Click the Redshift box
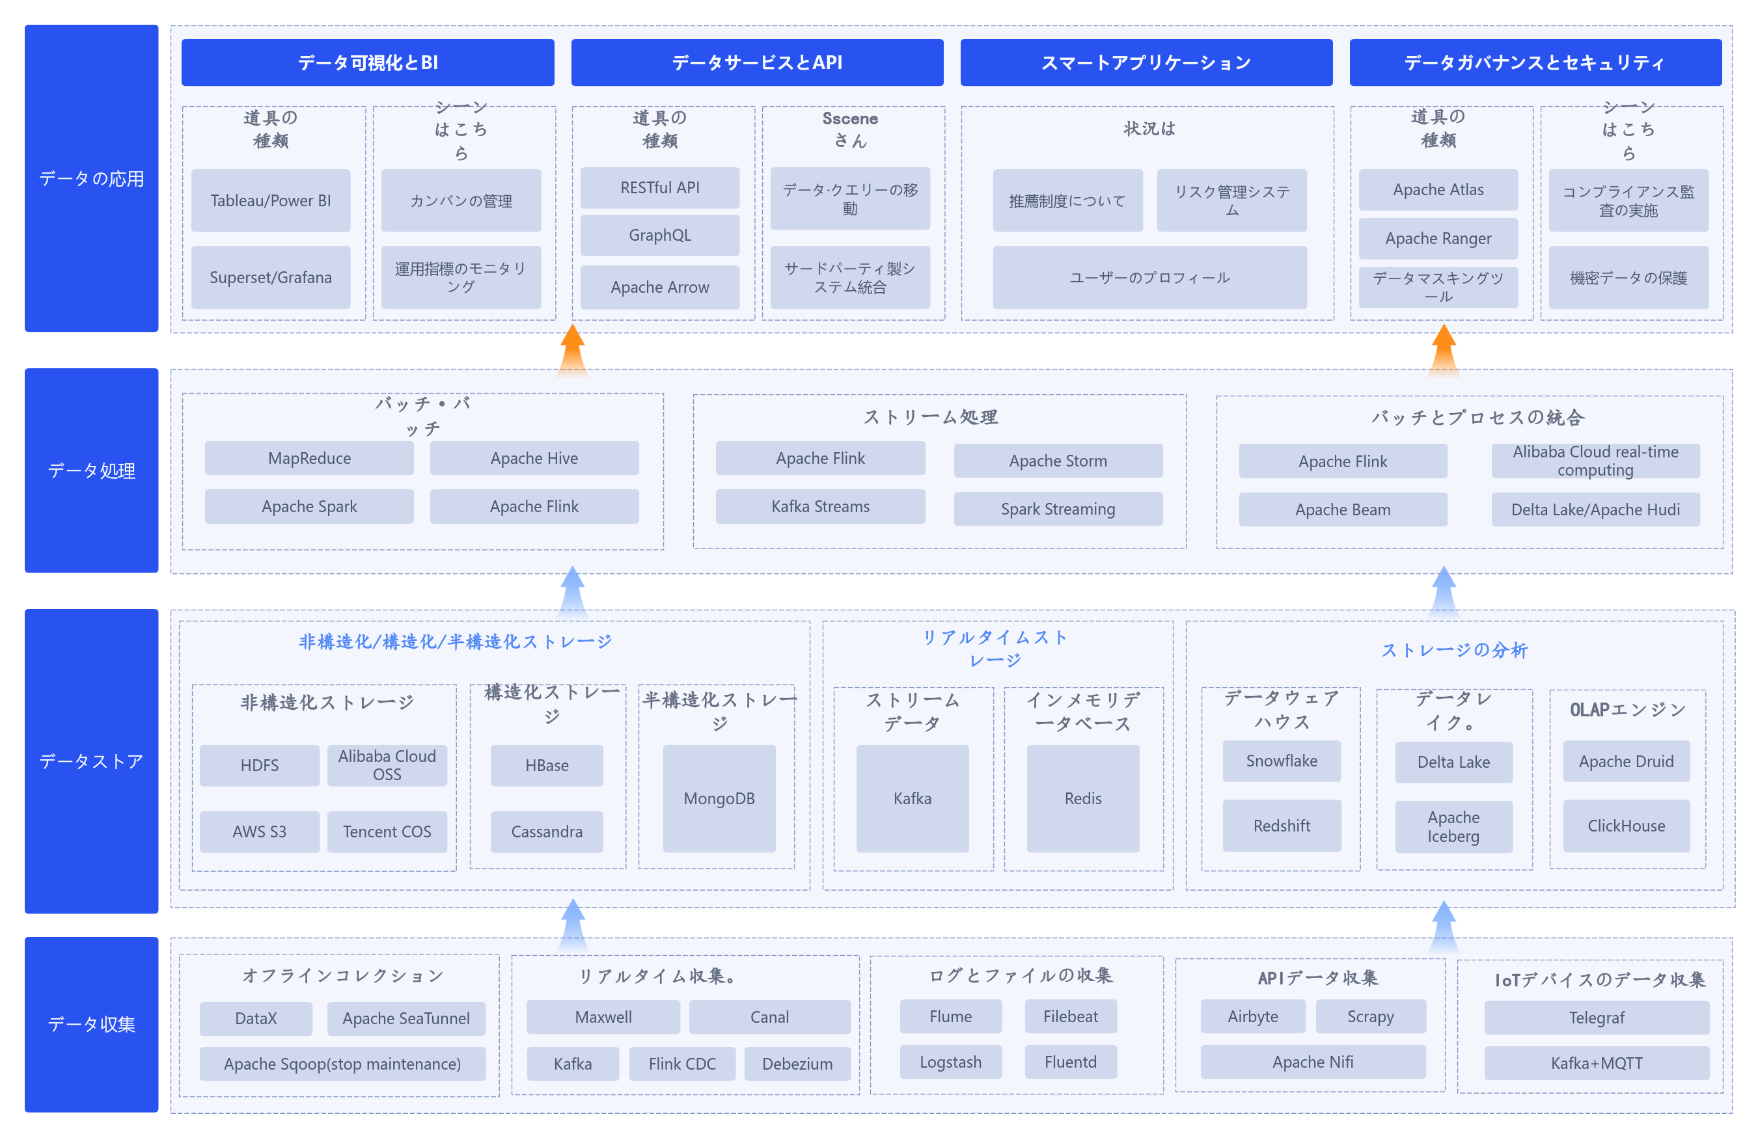1758x1136 pixels. (1282, 826)
